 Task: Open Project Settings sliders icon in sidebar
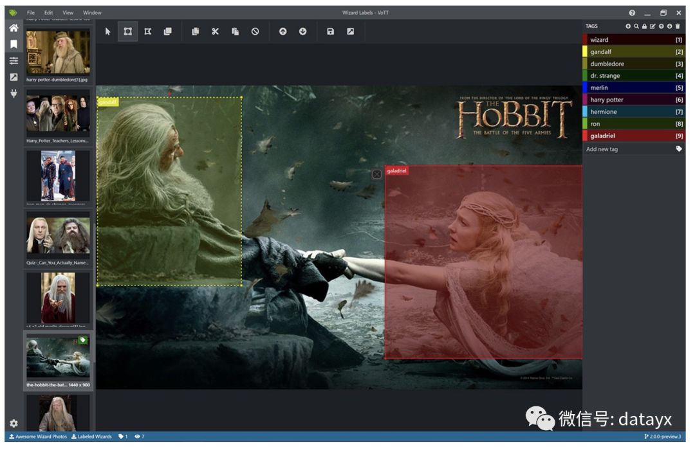[x=14, y=60]
